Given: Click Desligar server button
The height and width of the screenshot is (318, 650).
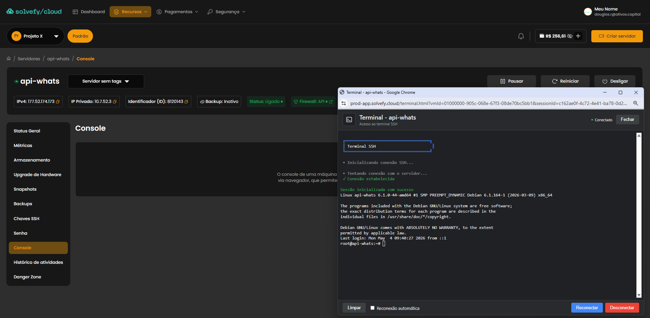Looking at the screenshot, I should point(615,81).
